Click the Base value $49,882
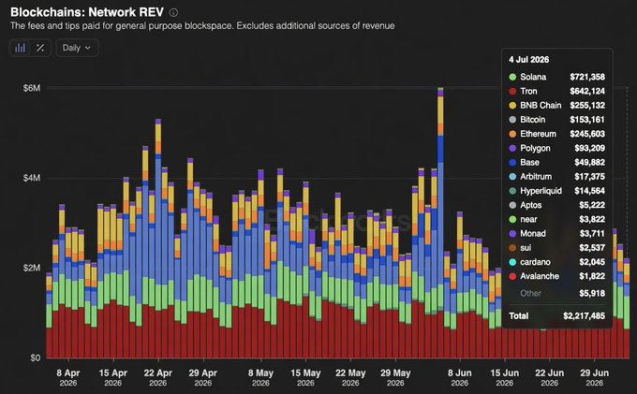The image size is (637, 394). pyautogui.click(x=589, y=162)
